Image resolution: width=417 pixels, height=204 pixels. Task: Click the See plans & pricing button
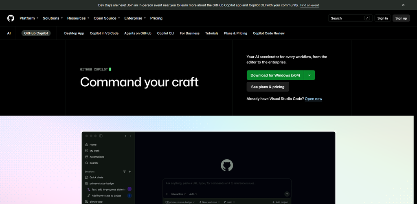pos(268,87)
